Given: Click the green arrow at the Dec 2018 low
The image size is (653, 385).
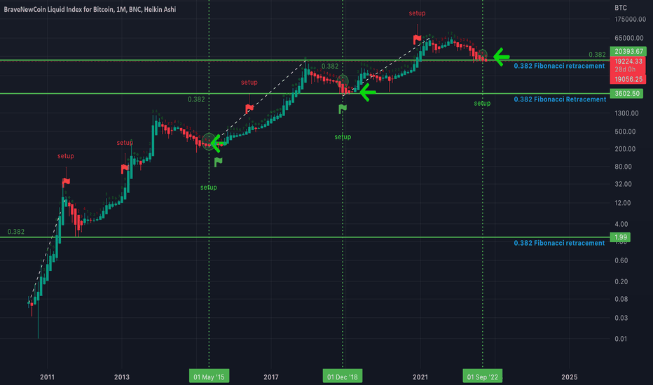Looking at the screenshot, I should pyautogui.click(x=368, y=92).
